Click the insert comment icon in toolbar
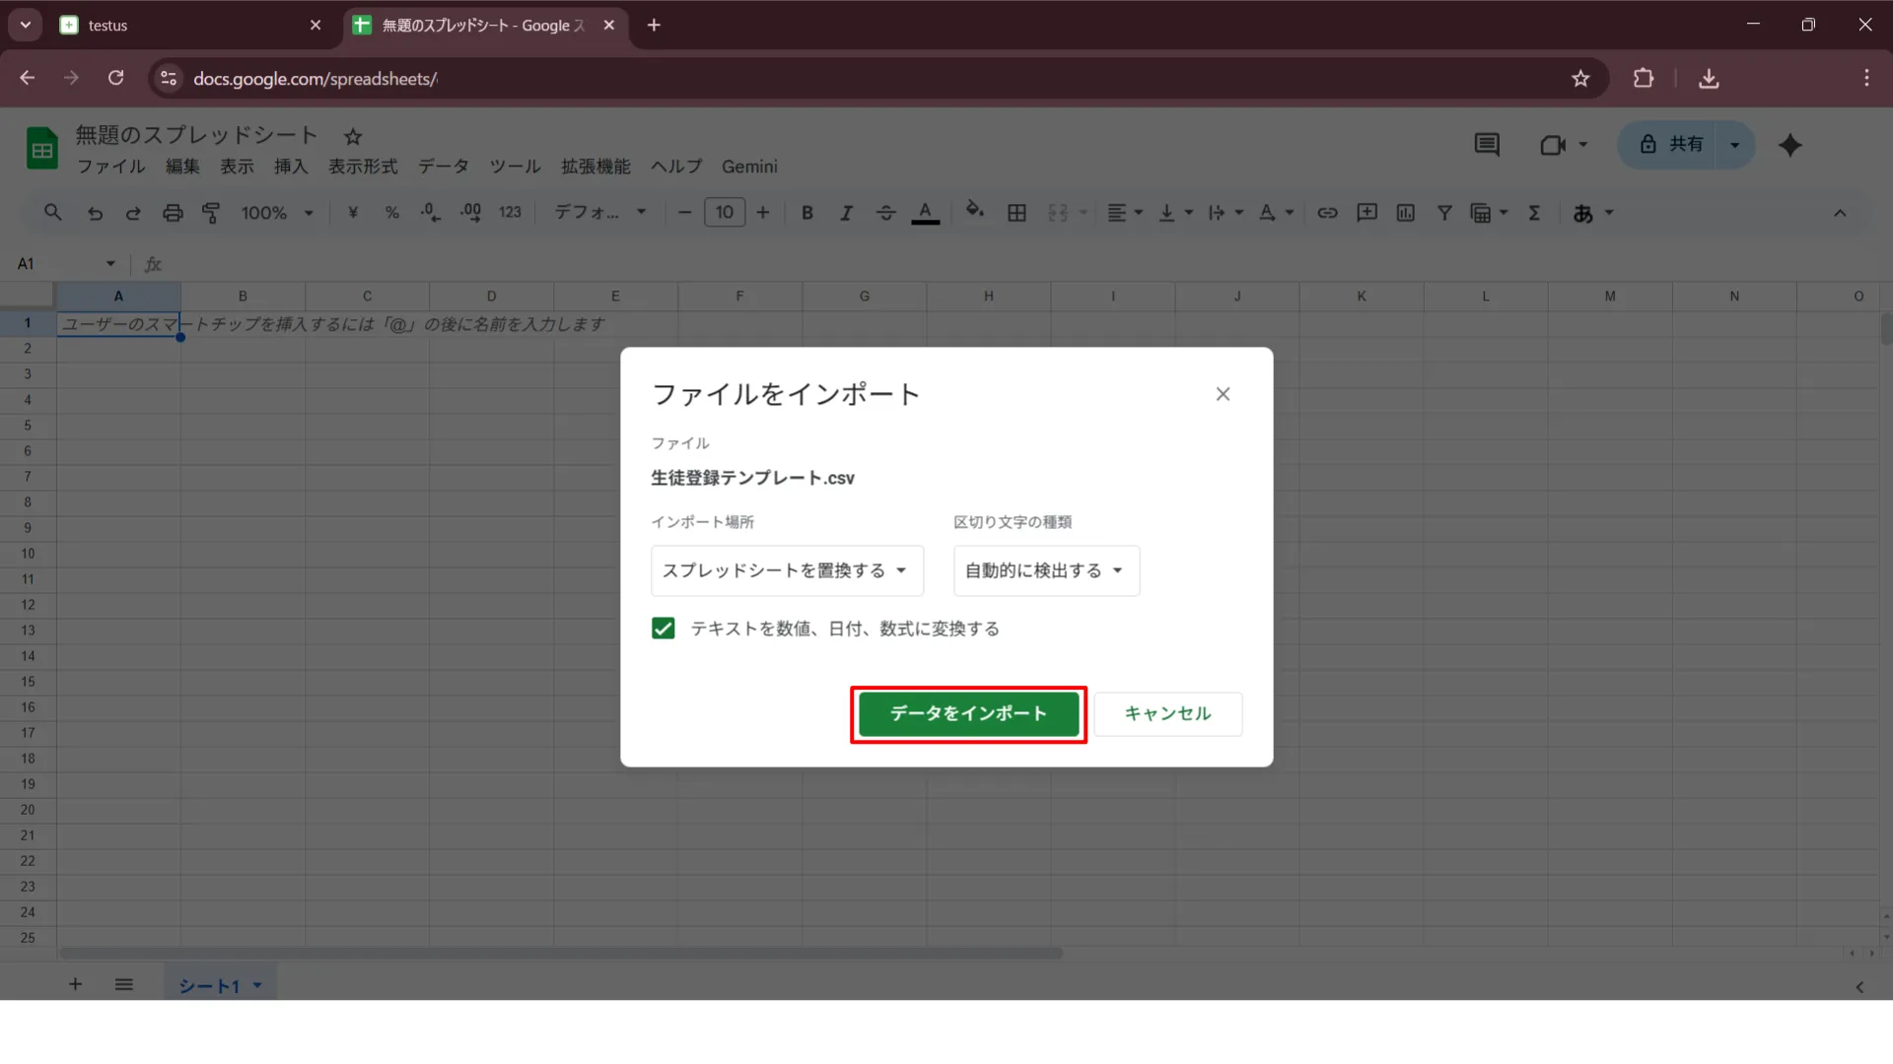 click(1367, 213)
